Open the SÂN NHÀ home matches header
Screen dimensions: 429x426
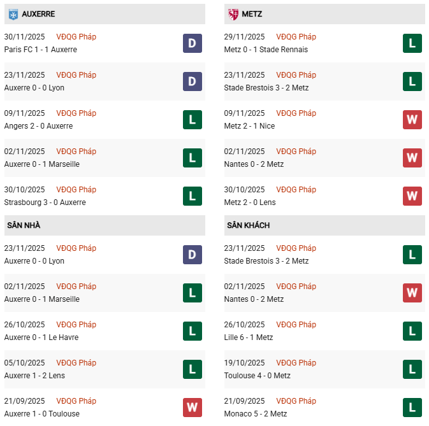click(24, 225)
